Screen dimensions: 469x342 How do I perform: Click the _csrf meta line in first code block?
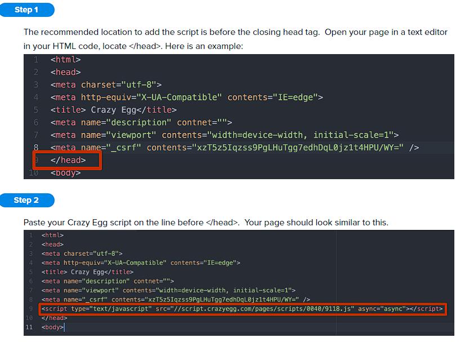coord(234,148)
